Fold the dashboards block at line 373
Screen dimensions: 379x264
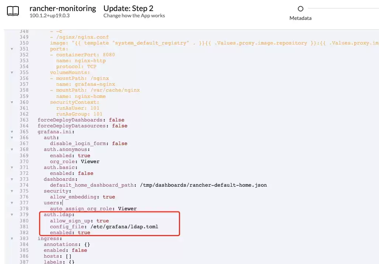pos(12,179)
